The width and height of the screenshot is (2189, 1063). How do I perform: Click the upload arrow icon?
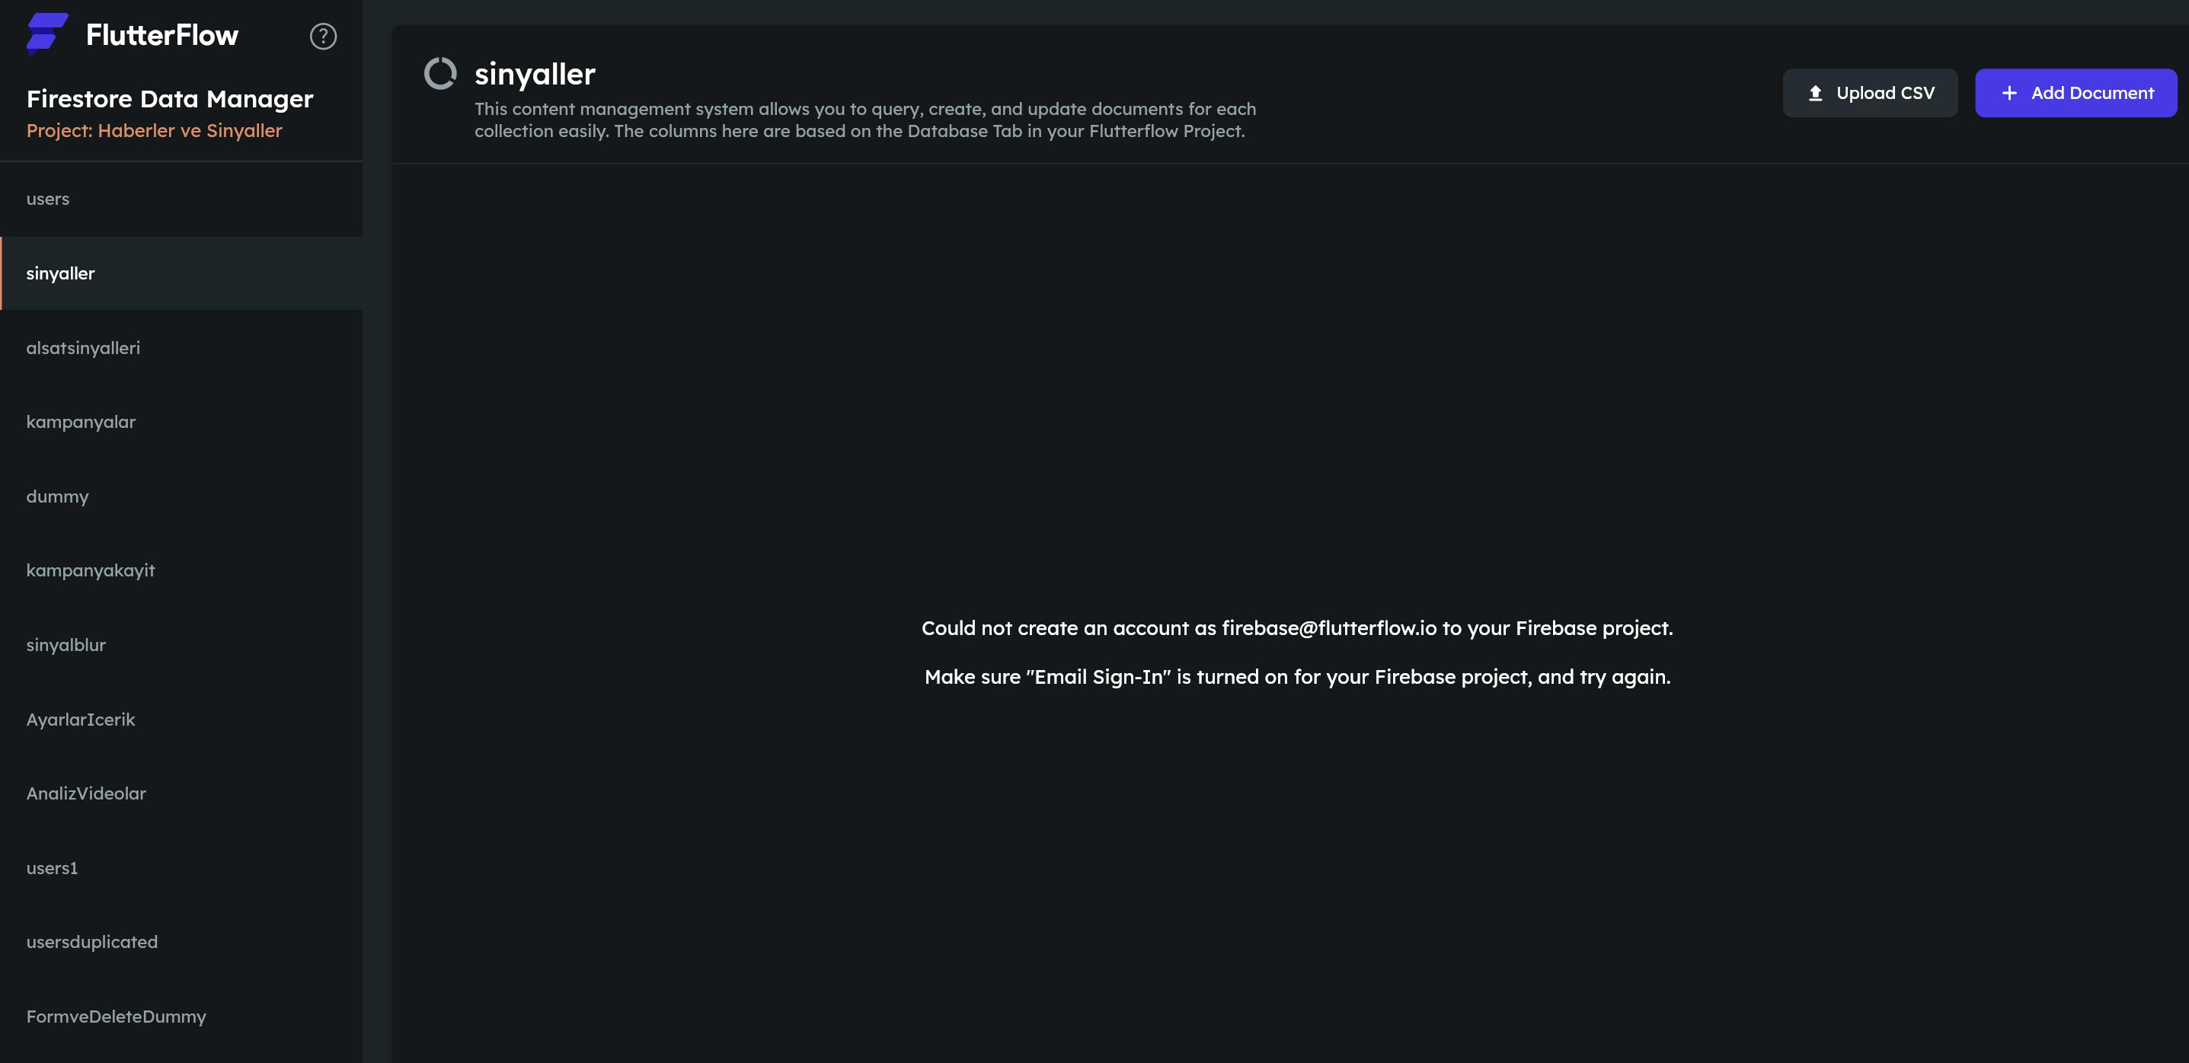point(1815,93)
